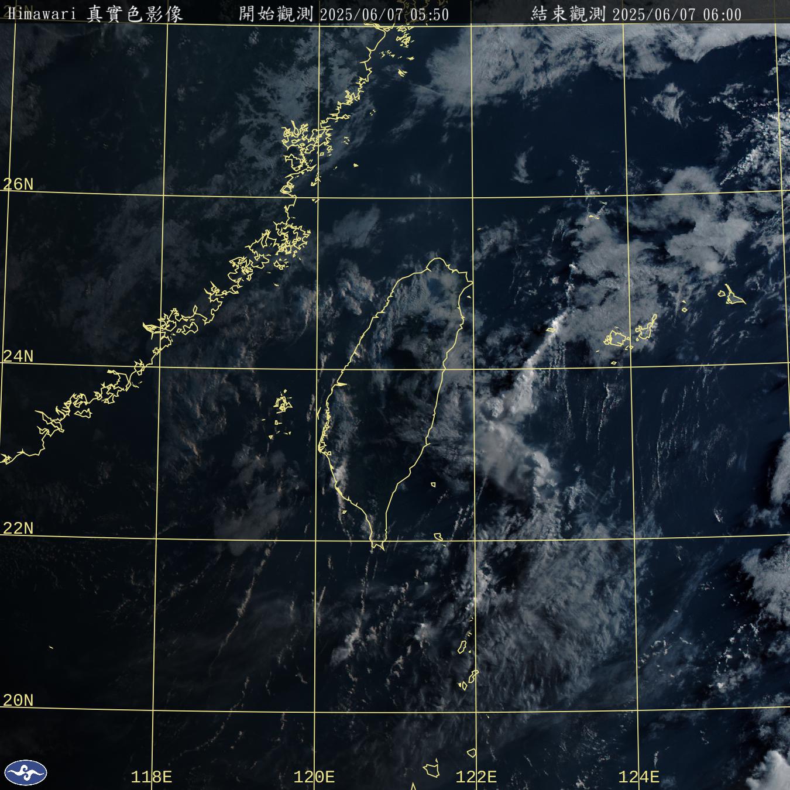Click the '120E' longitude label
790x790 pixels.
coord(314,777)
